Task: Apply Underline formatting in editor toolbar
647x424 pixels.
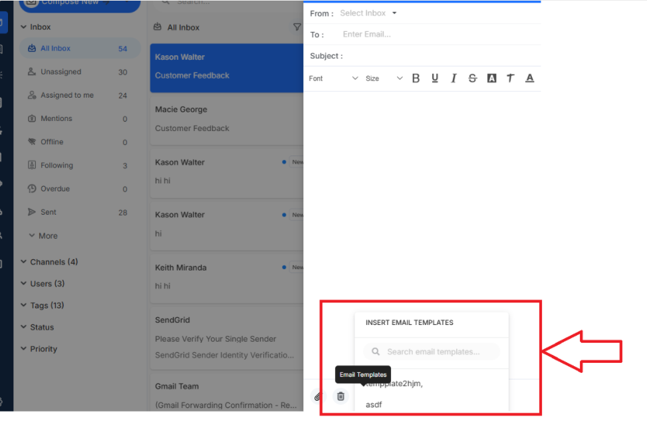Action: [x=434, y=78]
